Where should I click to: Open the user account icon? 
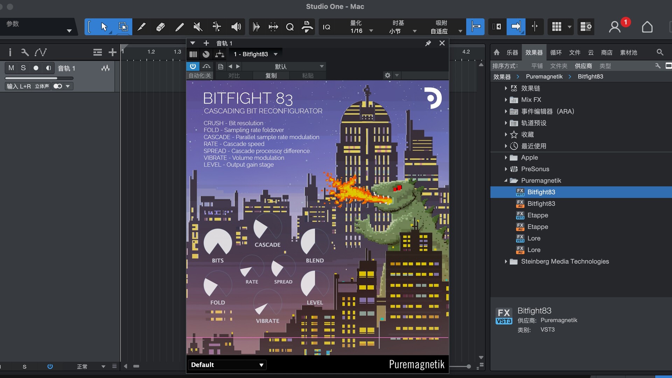click(615, 27)
